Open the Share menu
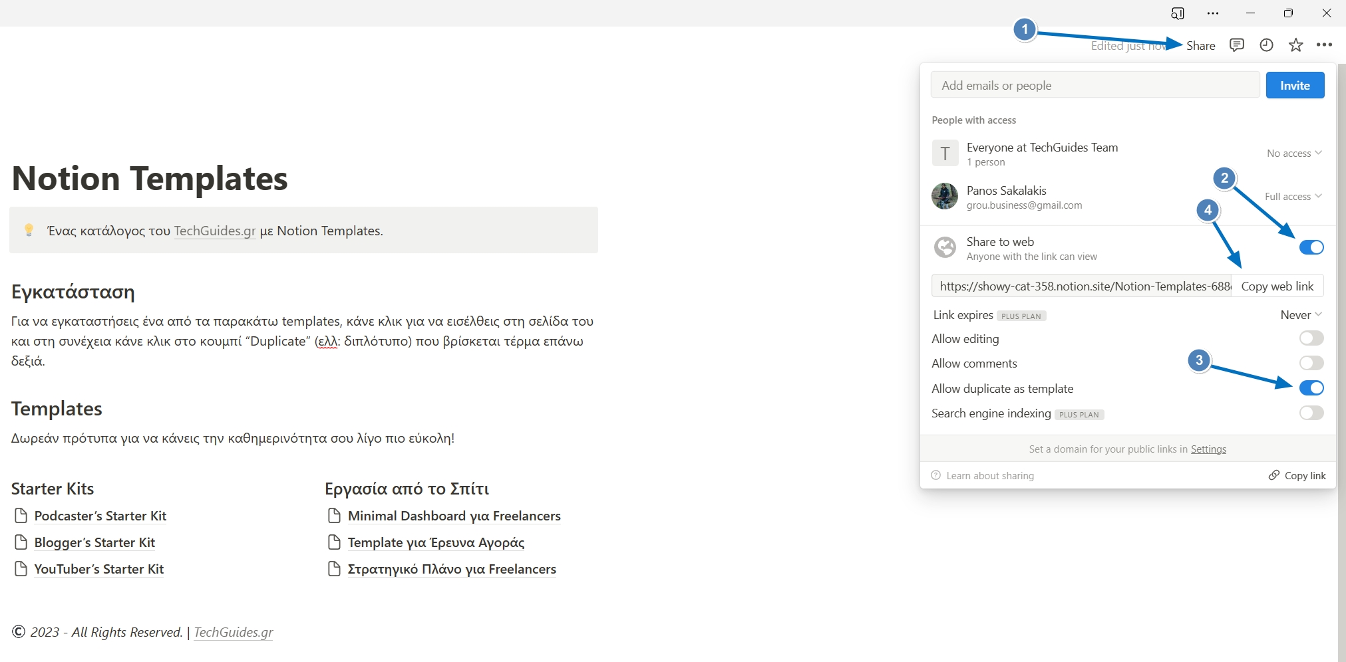The height and width of the screenshot is (662, 1346). pyautogui.click(x=1200, y=46)
